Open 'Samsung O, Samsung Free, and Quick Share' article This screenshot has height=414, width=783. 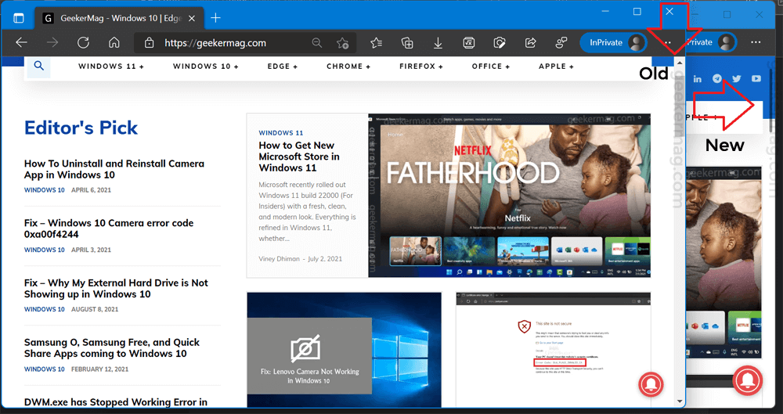point(112,348)
